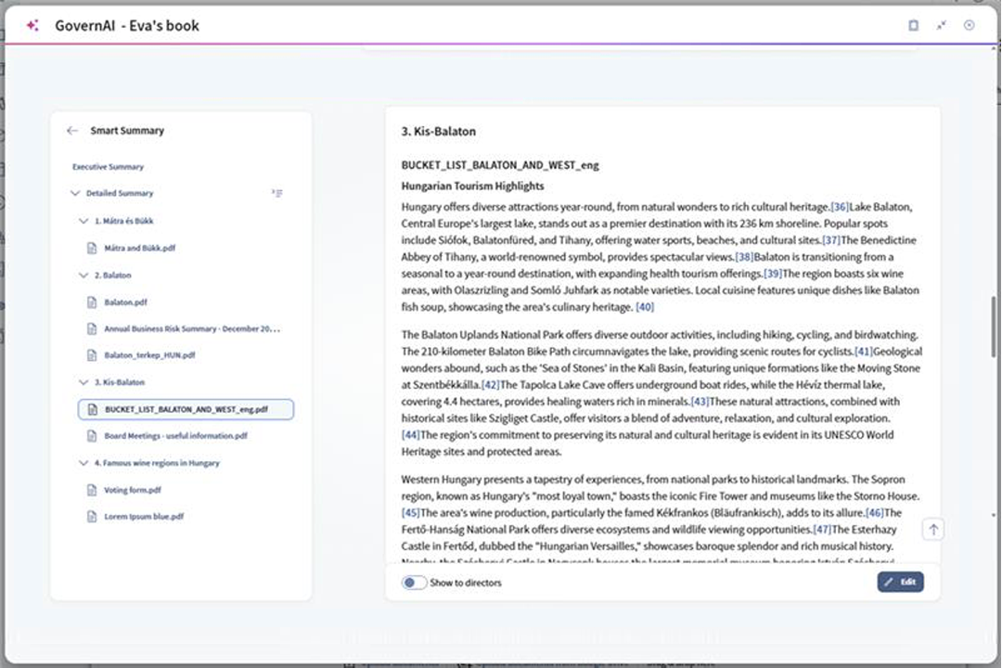Viewport: 1002px width, 668px height.
Task: Open citation reference [45]
Action: point(411,513)
